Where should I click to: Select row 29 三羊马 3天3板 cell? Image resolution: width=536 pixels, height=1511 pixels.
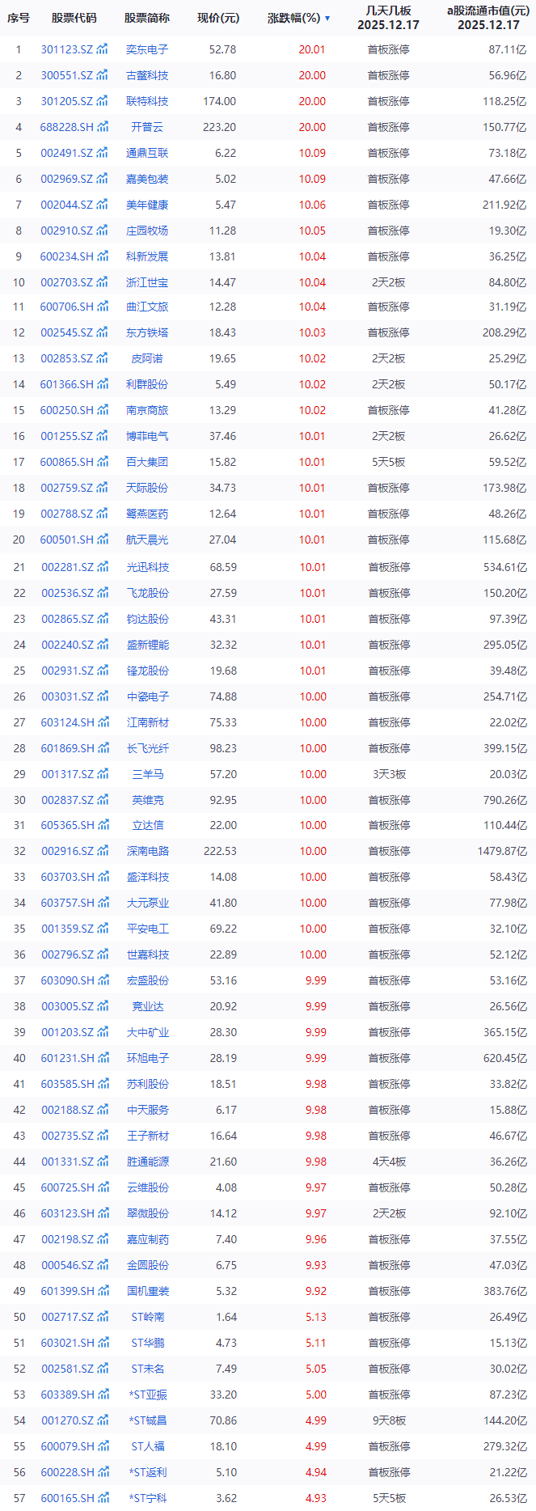pos(389,774)
